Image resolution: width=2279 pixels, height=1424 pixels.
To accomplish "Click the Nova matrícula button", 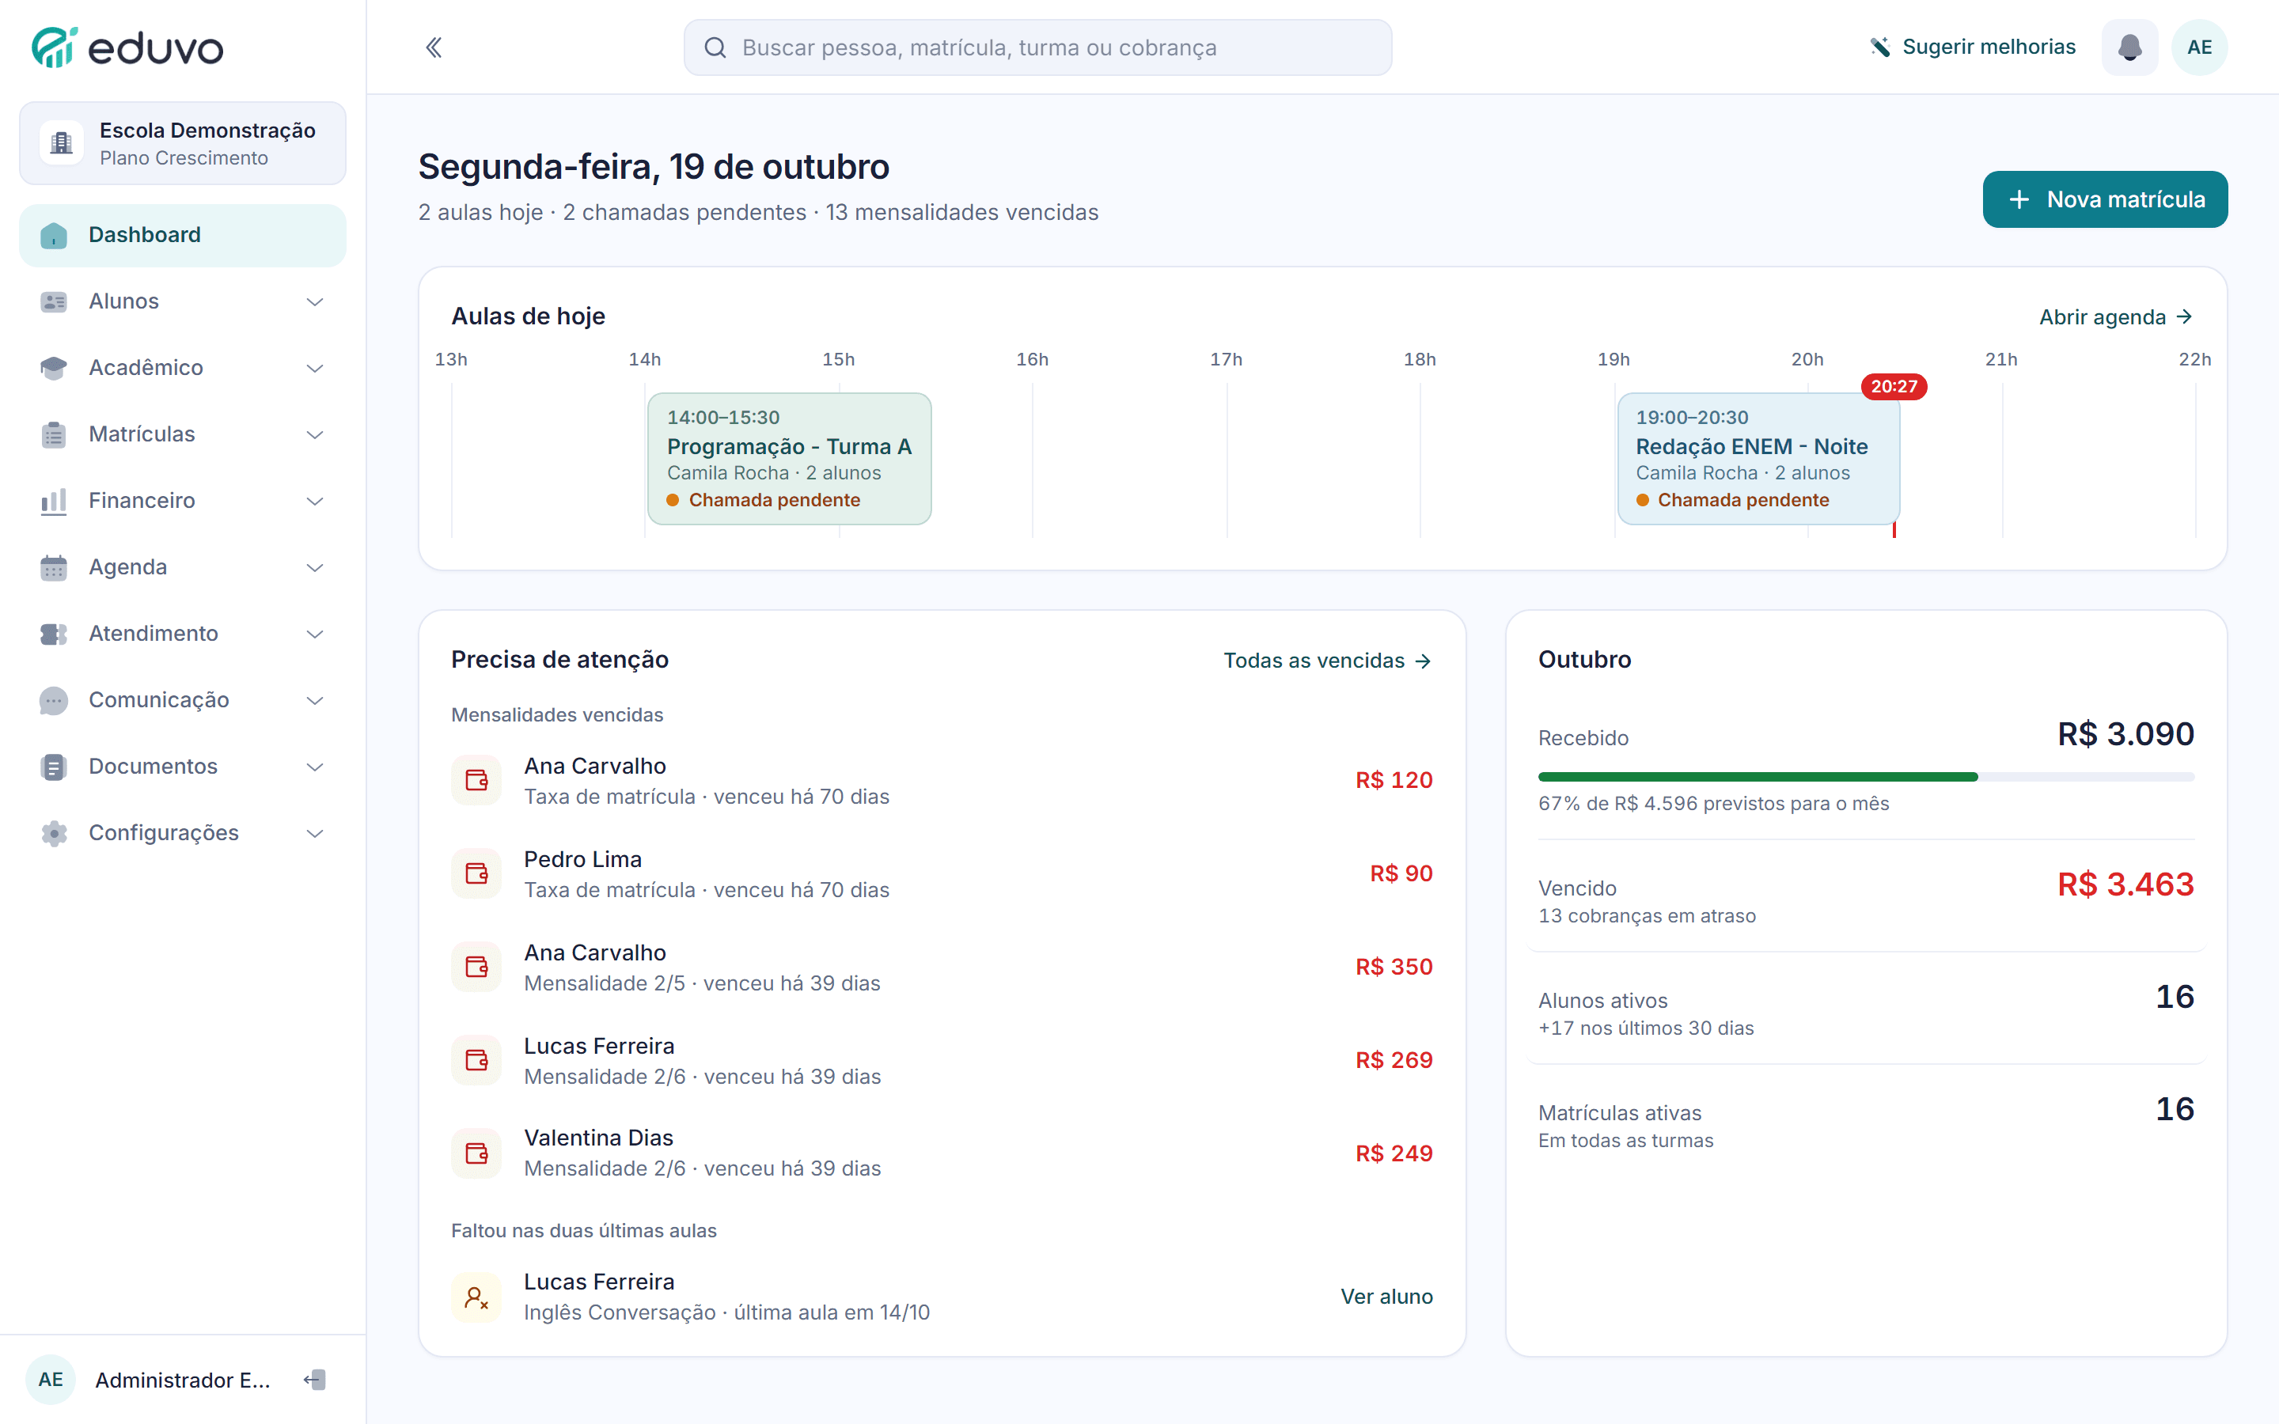I will coord(2105,199).
